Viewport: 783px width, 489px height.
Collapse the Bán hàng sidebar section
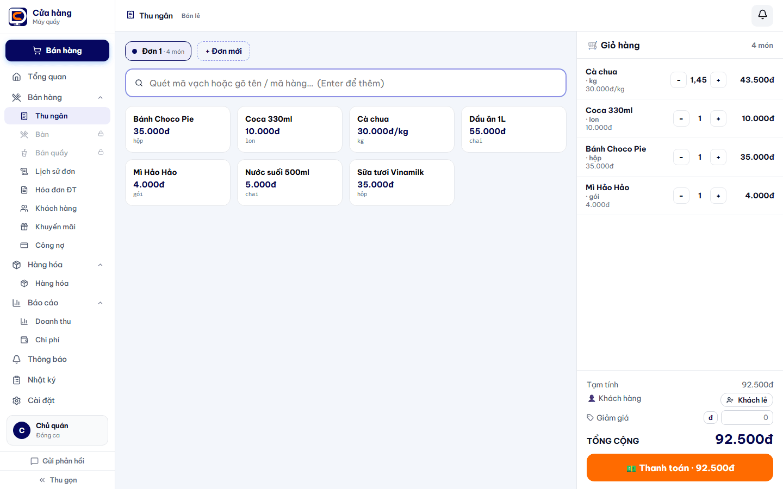click(100, 97)
